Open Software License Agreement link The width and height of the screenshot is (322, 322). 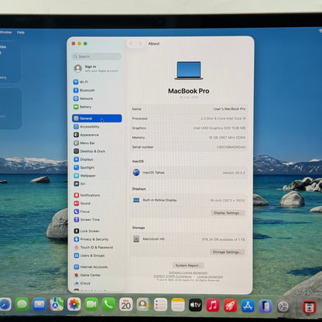(188, 272)
